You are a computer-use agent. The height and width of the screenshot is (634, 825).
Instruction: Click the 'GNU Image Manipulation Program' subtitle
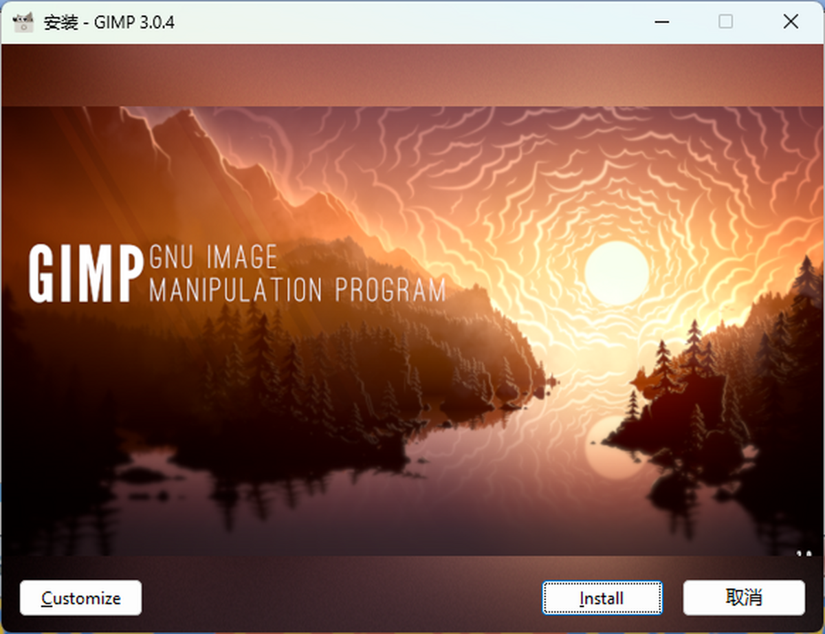[296, 274]
